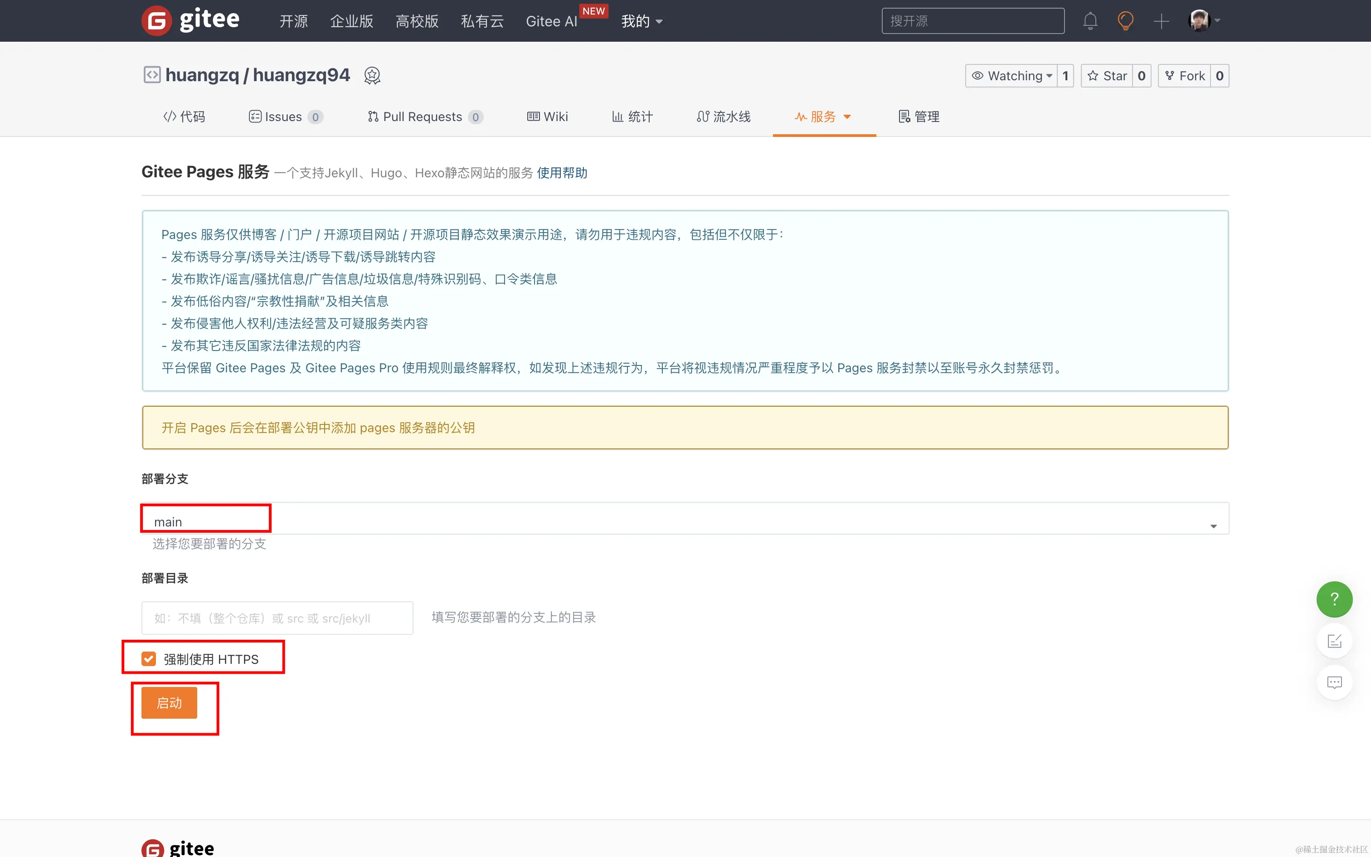1371x857 pixels.
Task: Click the Fork count 0
Action: [x=1220, y=76]
